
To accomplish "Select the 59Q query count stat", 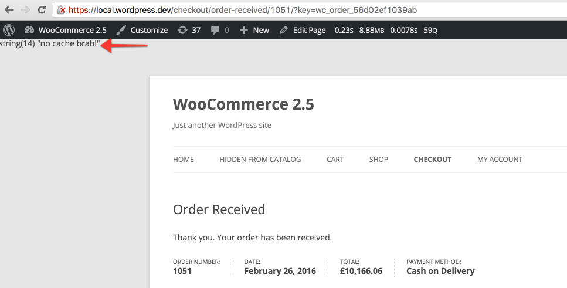I will [430, 30].
